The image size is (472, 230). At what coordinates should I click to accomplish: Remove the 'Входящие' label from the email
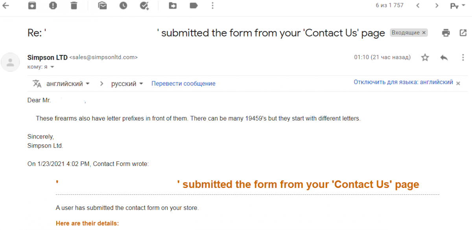[424, 33]
